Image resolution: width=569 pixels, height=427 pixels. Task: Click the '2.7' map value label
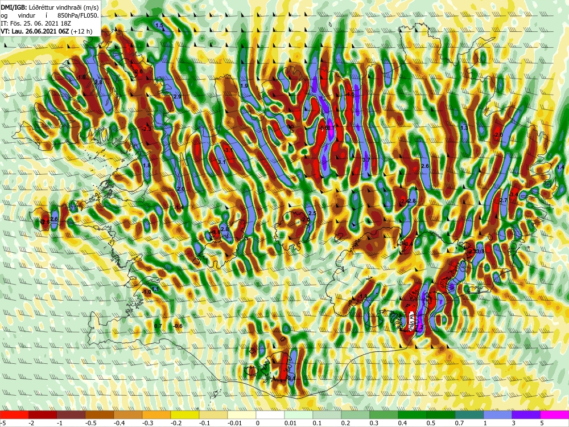coord(504,200)
